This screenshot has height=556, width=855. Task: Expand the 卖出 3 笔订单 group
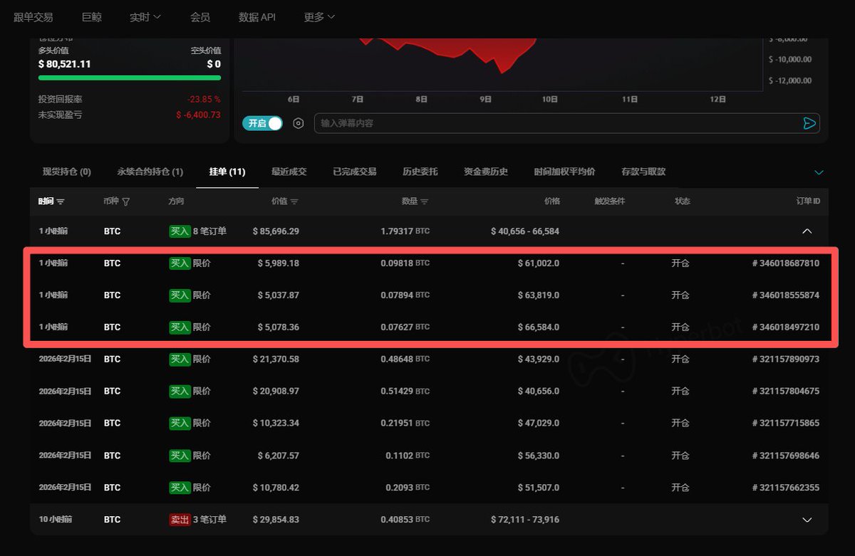(x=807, y=520)
